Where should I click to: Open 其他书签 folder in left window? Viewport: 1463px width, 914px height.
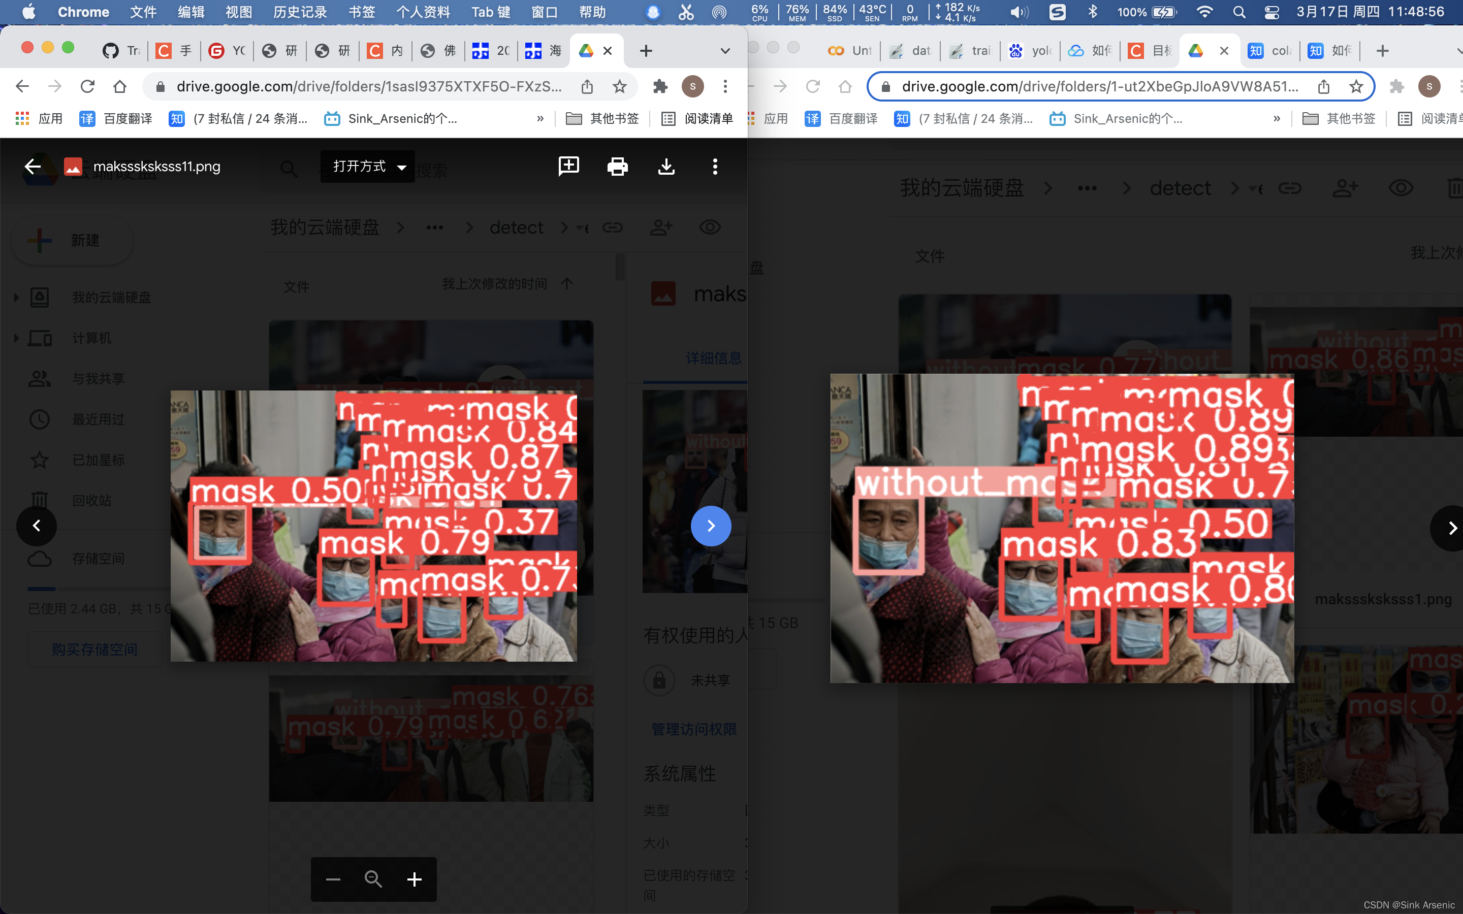coord(602,118)
